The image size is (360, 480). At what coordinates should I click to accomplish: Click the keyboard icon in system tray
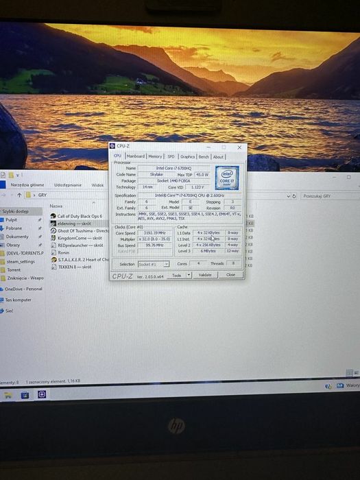[340, 385]
